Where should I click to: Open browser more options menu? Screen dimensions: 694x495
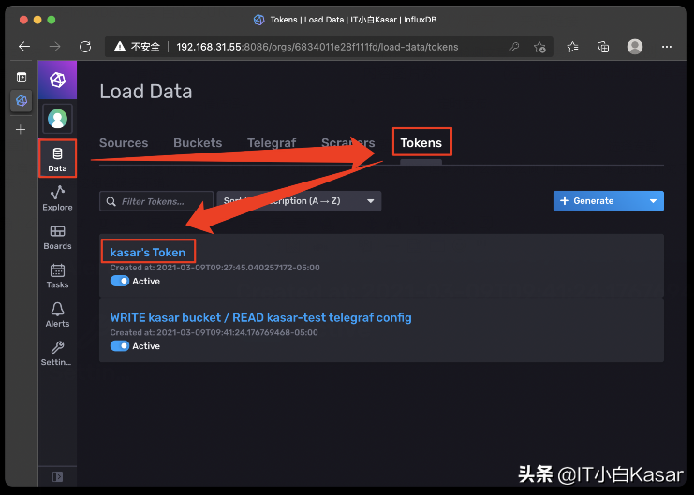[667, 47]
